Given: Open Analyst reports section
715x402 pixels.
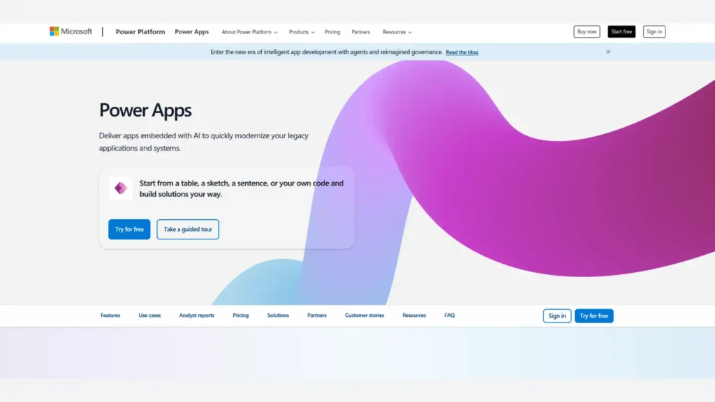Looking at the screenshot, I should click(196, 315).
